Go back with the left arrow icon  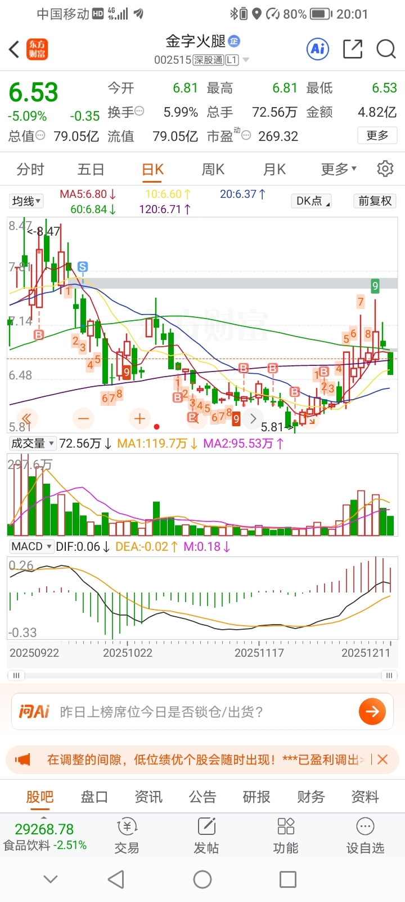[15, 49]
